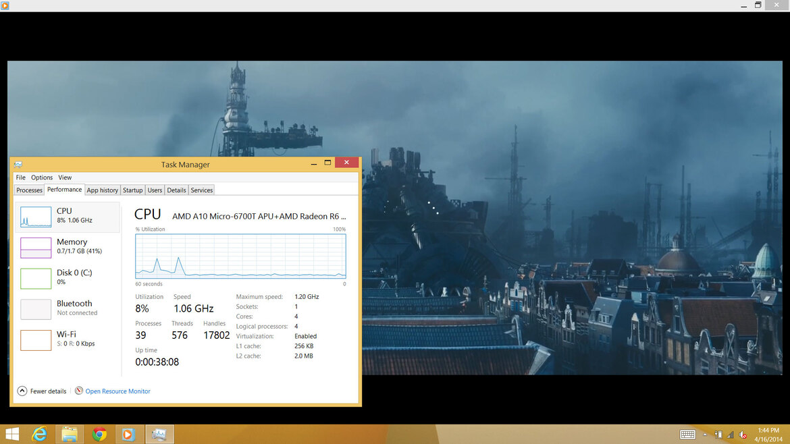Launch Google Chrome from the taskbar
790x444 pixels.
99,434
